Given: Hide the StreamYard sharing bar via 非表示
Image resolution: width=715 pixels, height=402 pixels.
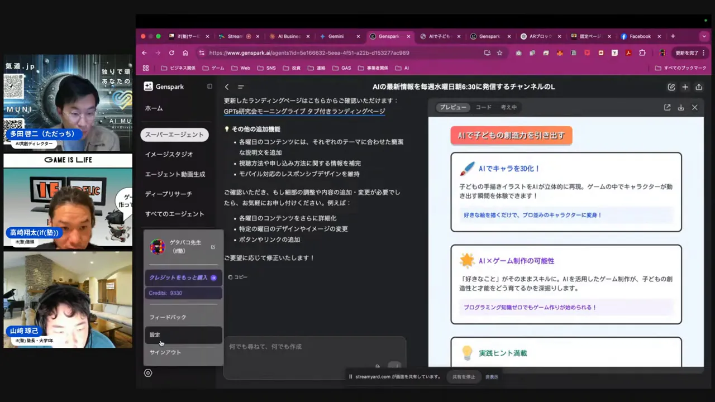Looking at the screenshot, I should click(x=492, y=376).
